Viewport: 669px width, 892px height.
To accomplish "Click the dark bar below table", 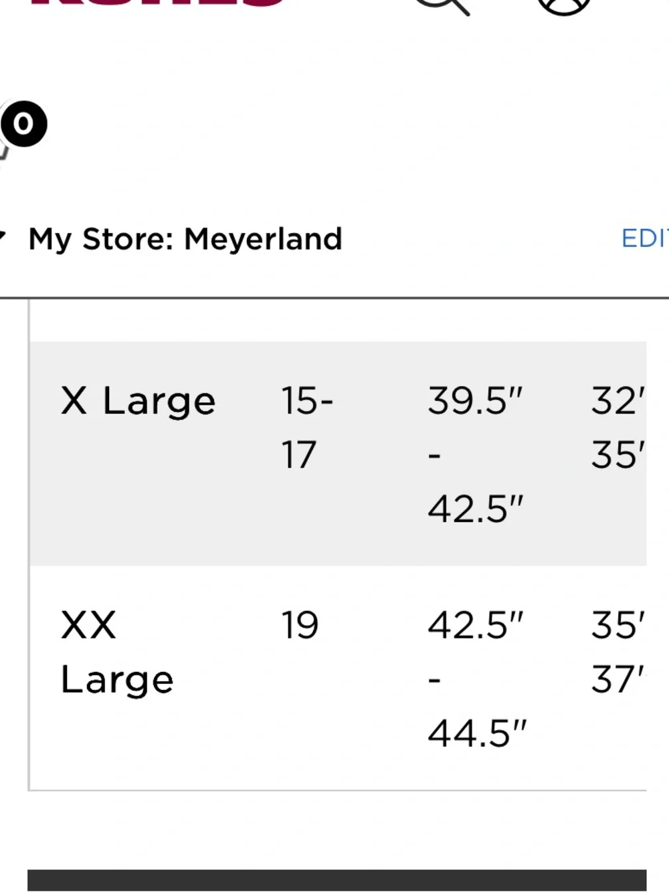I will [337, 880].
